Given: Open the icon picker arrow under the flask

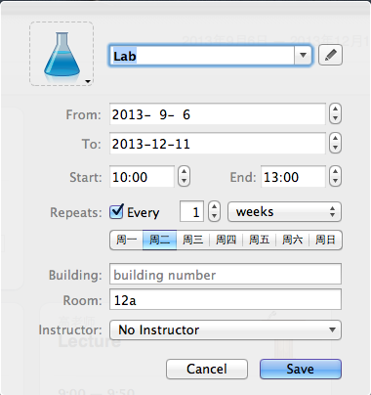Looking at the screenshot, I should (88, 81).
